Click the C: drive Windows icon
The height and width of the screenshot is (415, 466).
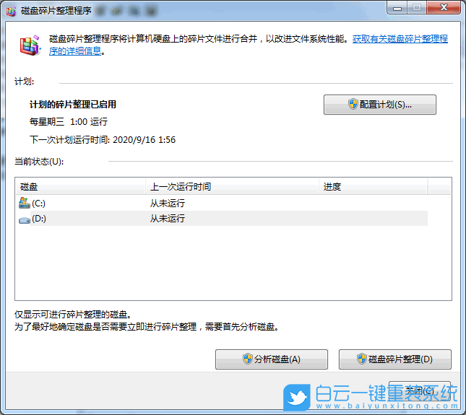[x=25, y=203]
